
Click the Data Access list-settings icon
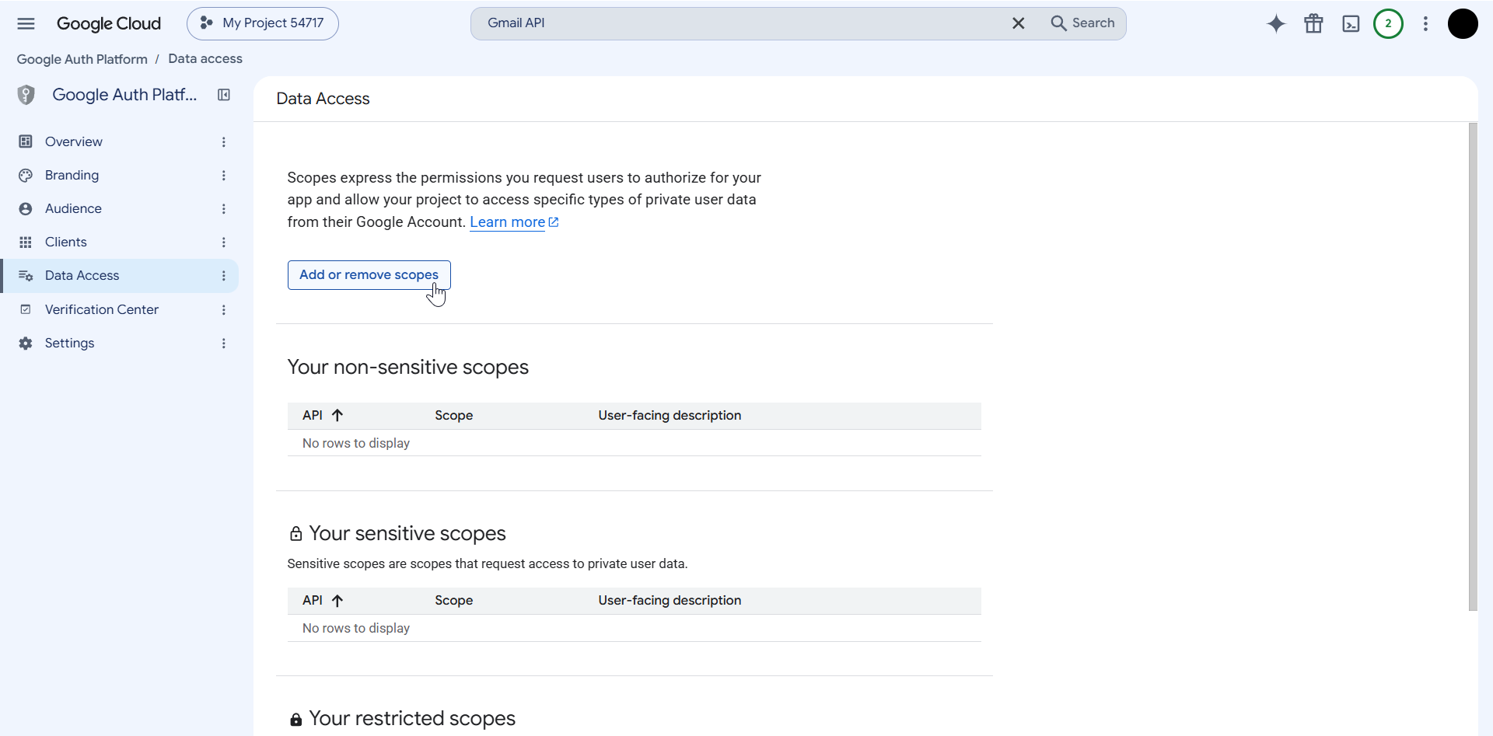tap(26, 276)
